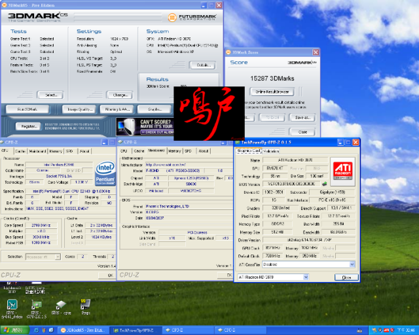Click the Start button
Viewport: 419px width, 335px height.
(14, 330)
